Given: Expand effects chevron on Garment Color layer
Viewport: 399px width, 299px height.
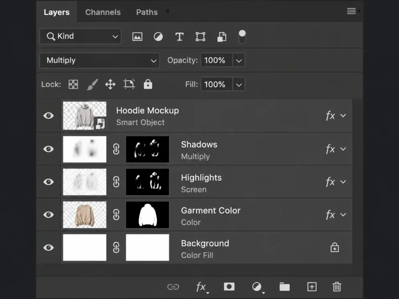Looking at the screenshot, I should coord(343,215).
